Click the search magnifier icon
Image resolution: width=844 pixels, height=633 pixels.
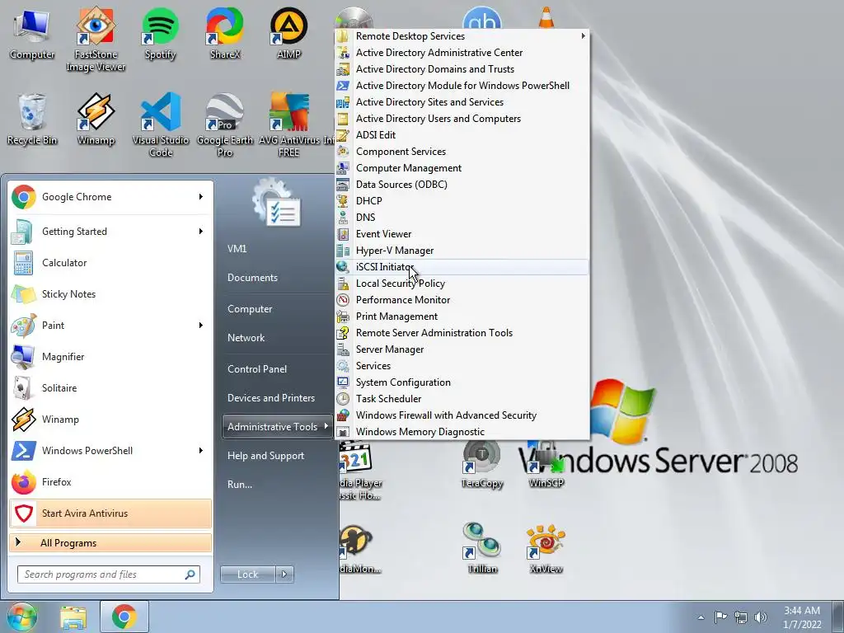(x=190, y=574)
